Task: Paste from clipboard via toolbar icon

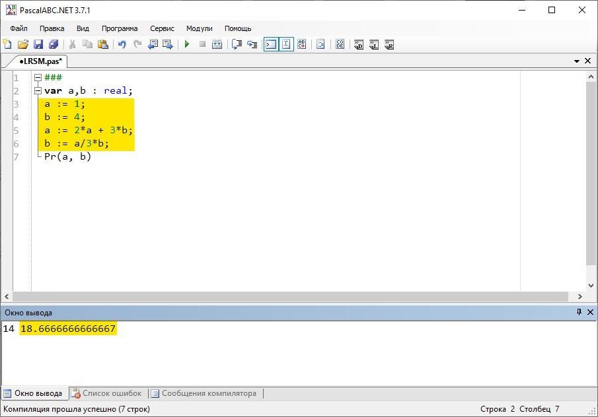Action: pos(102,44)
